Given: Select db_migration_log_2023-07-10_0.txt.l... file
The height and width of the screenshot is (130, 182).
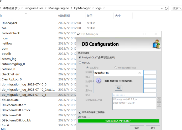Looking at the screenshot, I should tap(28, 90).
